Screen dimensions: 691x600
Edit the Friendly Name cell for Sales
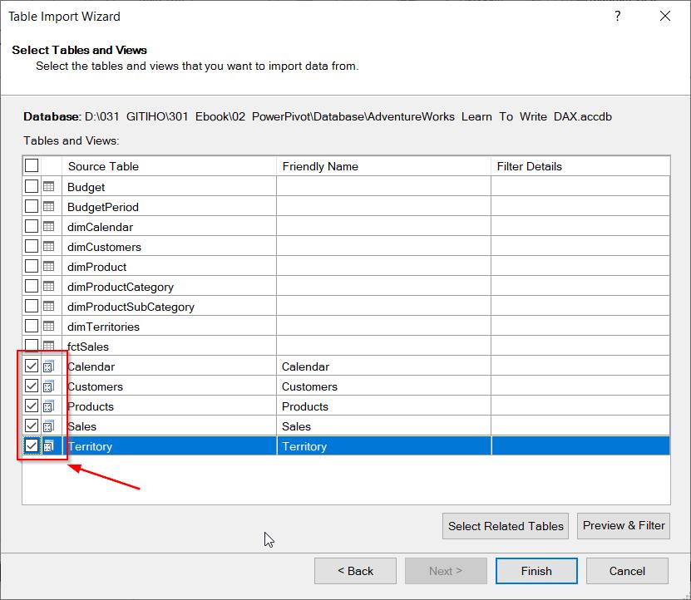click(383, 426)
